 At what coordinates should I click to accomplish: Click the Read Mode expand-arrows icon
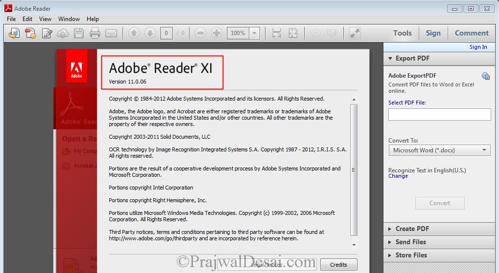coord(355,33)
